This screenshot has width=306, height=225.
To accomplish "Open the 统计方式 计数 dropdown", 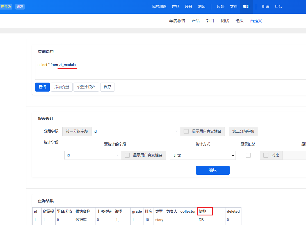I will [203, 155].
